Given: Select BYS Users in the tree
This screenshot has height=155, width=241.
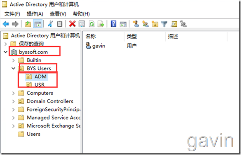Looking at the screenshot, I should [39, 68].
